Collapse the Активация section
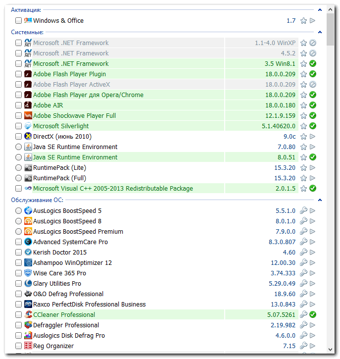340x359 pixels. (320, 10)
